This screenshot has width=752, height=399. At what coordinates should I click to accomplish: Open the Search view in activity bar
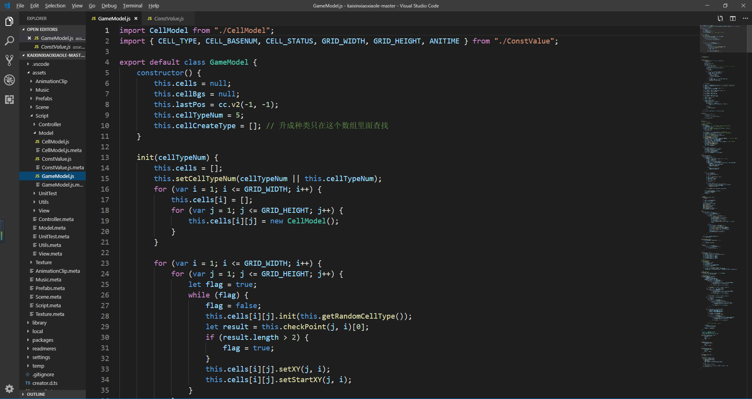(9, 41)
